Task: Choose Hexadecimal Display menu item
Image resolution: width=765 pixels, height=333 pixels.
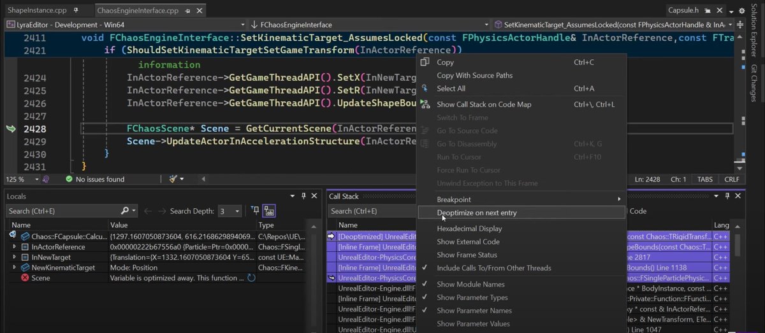Action: pos(521,229)
